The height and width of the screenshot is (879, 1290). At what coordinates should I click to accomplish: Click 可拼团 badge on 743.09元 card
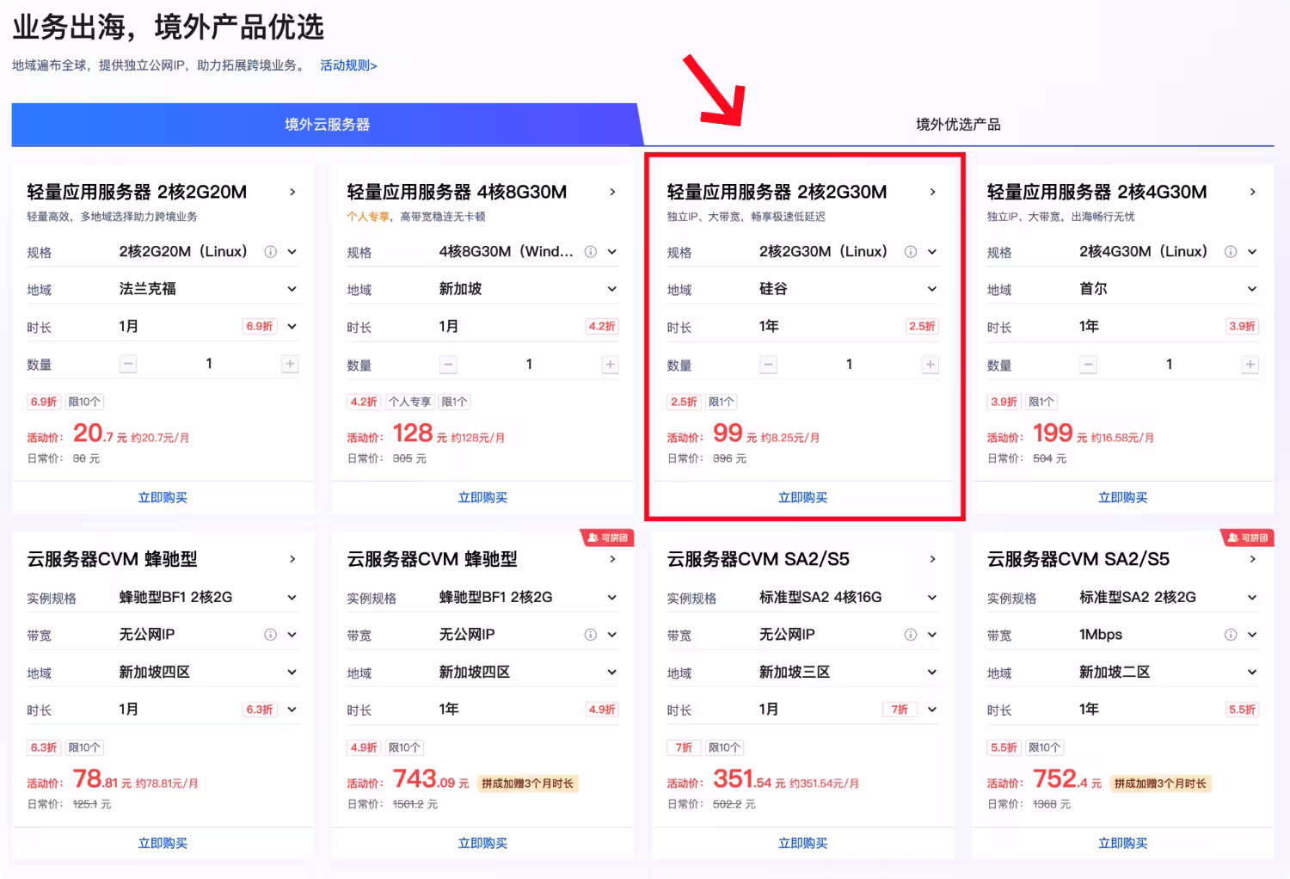(x=608, y=538)
